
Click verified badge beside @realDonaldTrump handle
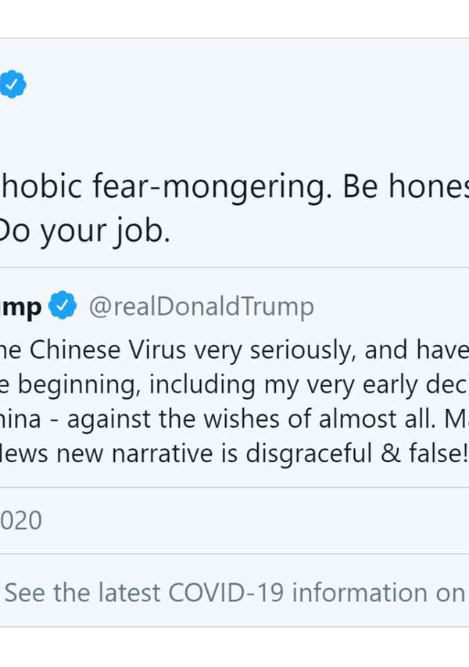click(x=63, y=307)
